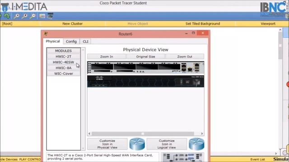Close the Router6 window
The height and width of the screenshot is (162, 289).
(203, 33)
